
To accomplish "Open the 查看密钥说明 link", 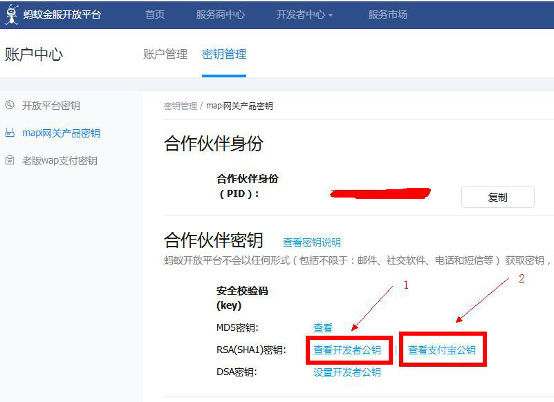I will pyautogui.click(x=312, y=242).
